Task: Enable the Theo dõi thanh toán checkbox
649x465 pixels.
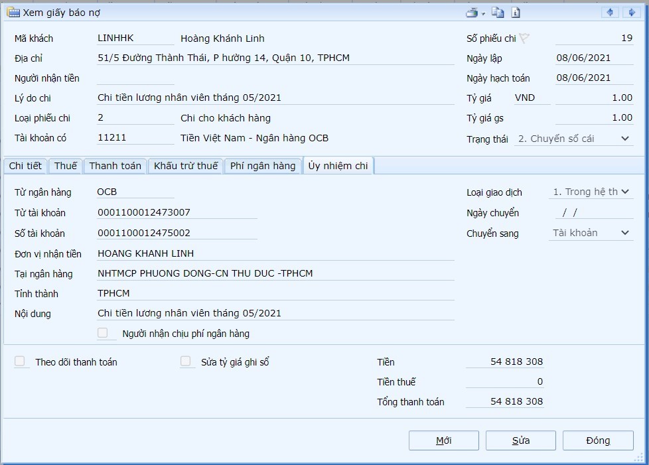Action: tap(22, 362)
